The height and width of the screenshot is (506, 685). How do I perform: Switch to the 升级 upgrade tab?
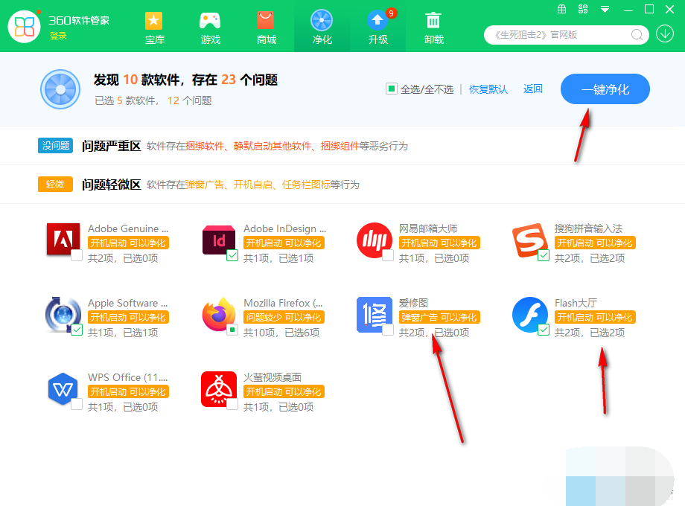tap(378, 27)
